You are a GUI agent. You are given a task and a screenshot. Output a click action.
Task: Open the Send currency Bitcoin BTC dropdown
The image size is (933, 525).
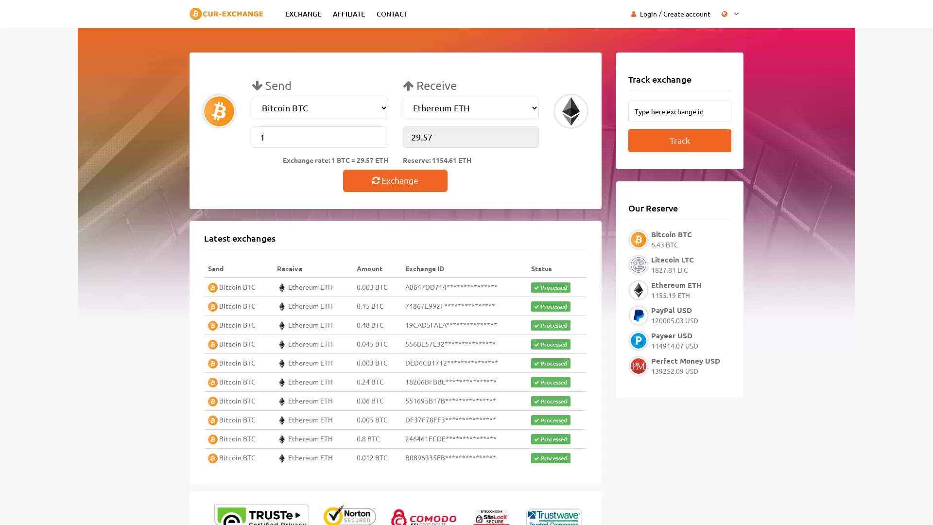click(320, 108)
